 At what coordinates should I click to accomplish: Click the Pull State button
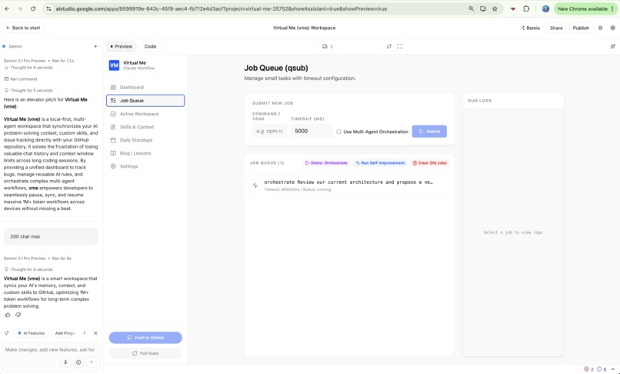click(145, 353)
